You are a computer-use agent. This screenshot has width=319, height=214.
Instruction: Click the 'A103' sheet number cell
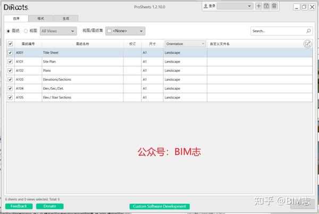click(28, 80)
